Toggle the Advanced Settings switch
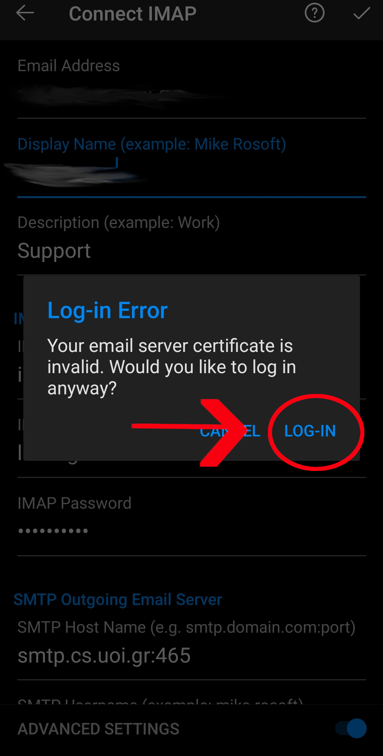This screenshot has width=383, height=756. coord(351,728)
